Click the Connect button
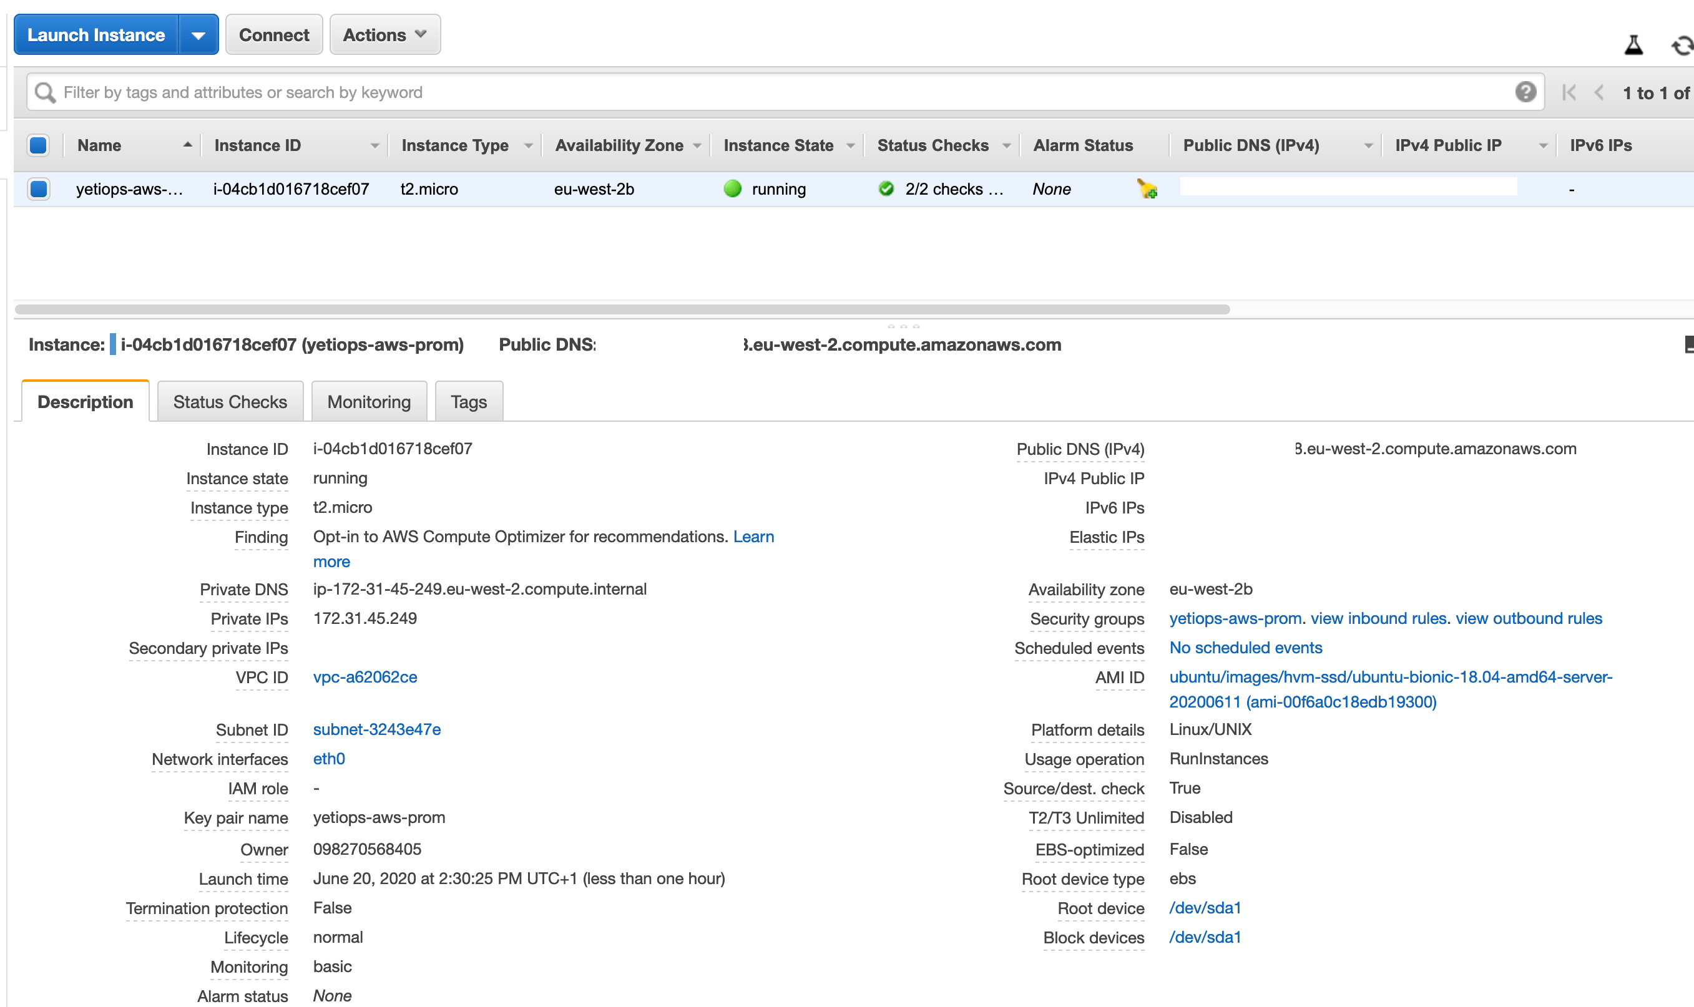 click(273, 34)
